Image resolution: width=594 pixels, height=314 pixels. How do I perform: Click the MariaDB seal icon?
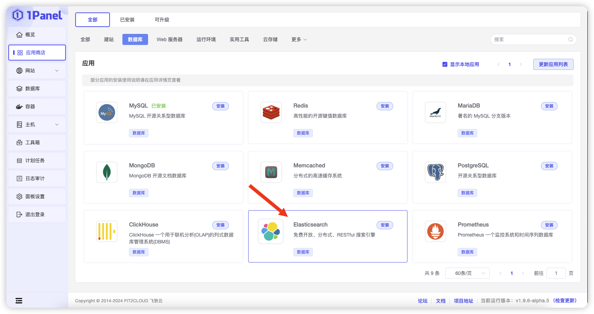coord(436,112)
